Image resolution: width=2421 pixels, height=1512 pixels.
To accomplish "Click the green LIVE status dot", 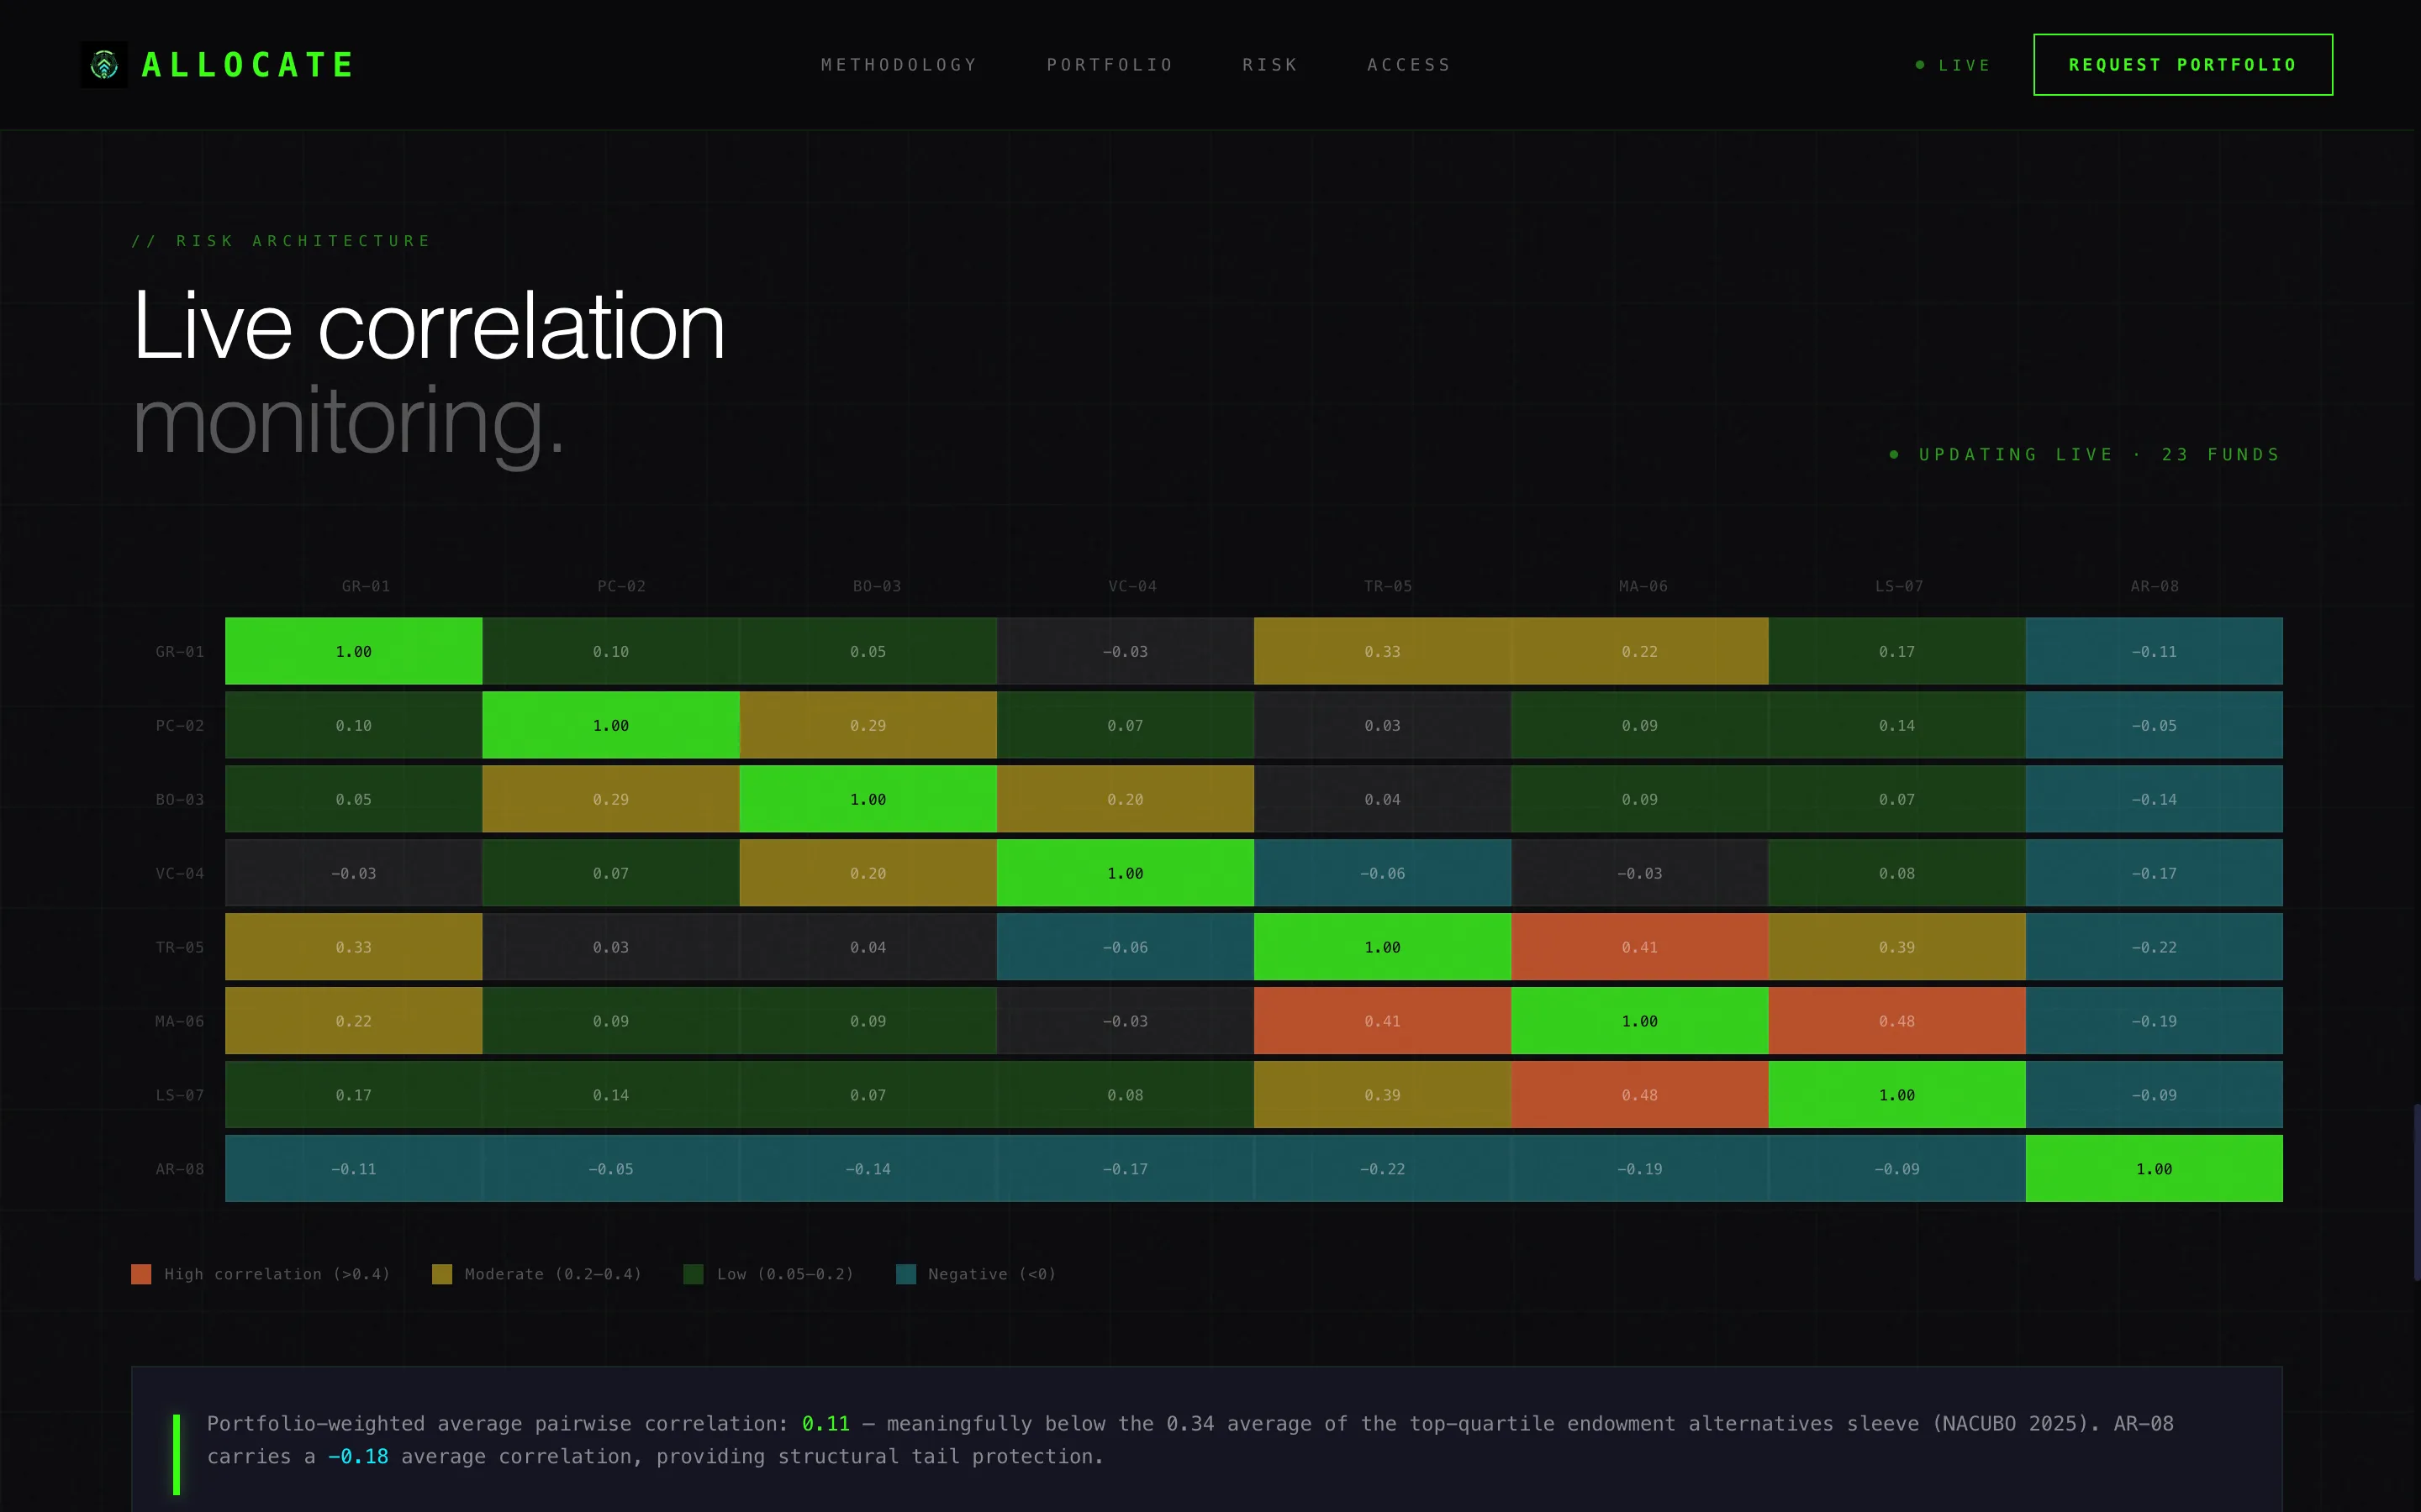I will [x=1920, y=65].
